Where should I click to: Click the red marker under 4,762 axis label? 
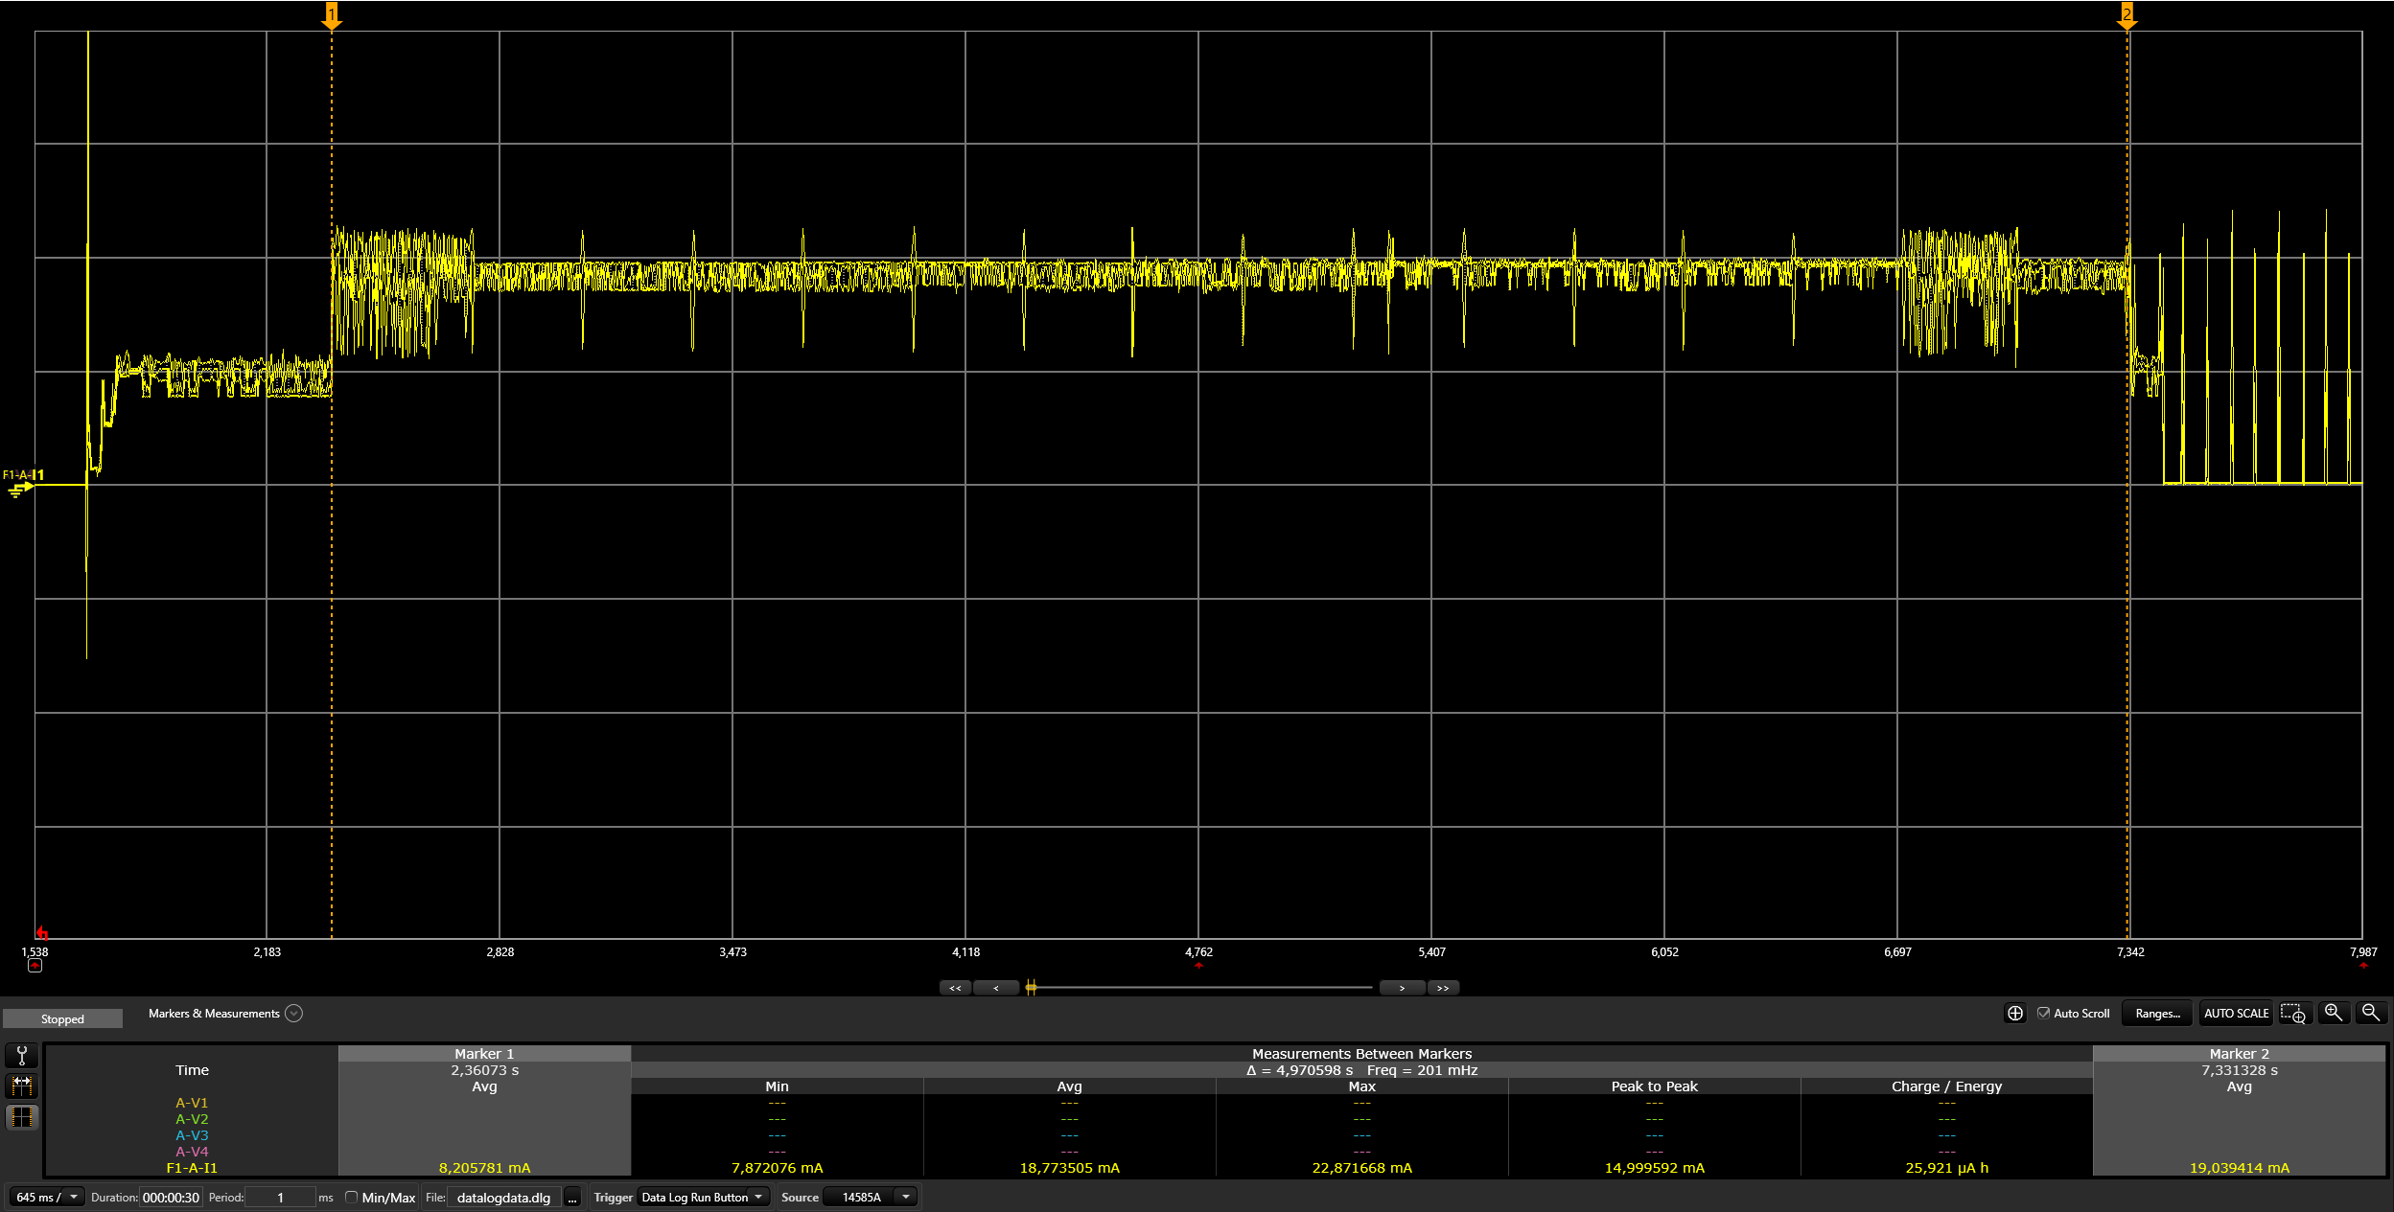[1198, 965]
